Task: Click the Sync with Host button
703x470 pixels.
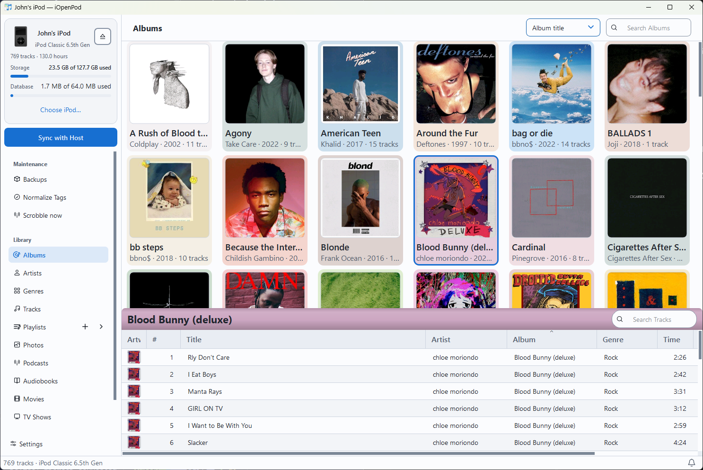Action: pyautogui.click(x=61, y=138)
